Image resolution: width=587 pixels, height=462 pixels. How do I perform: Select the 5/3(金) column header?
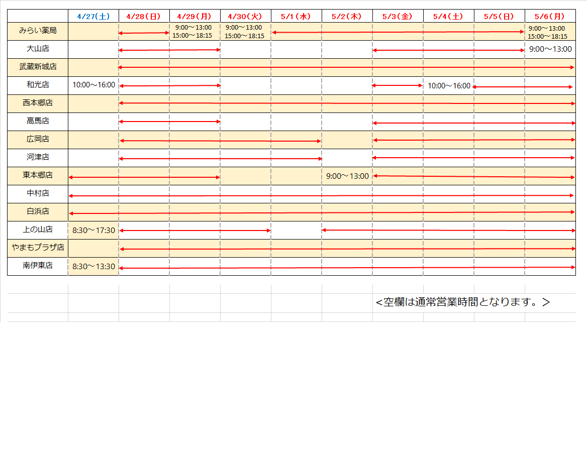pos(398,16)
